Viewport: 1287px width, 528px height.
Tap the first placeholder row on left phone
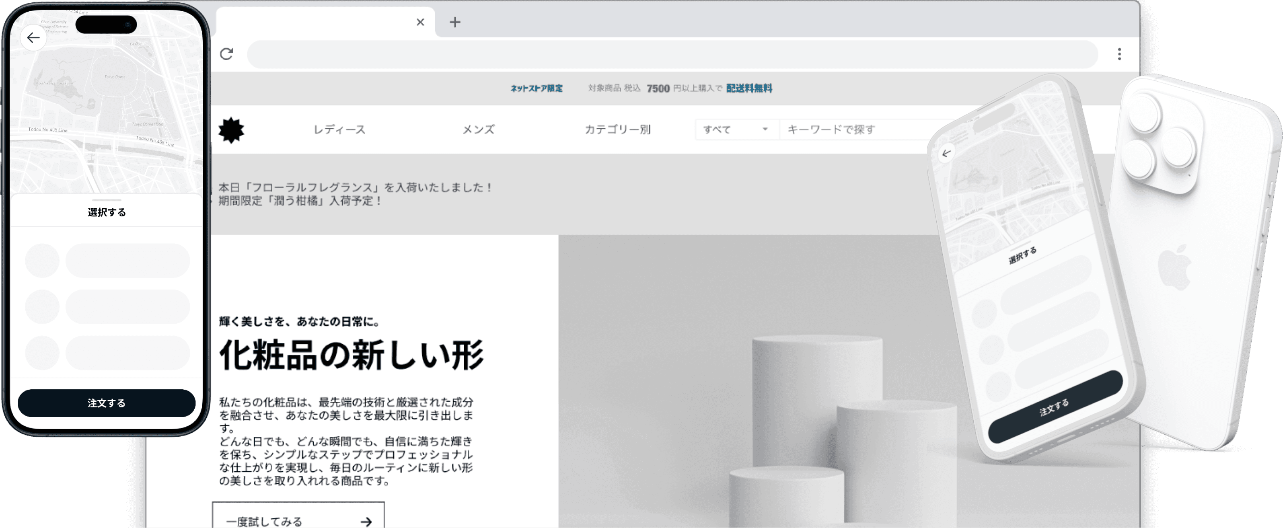coord(107,261)
